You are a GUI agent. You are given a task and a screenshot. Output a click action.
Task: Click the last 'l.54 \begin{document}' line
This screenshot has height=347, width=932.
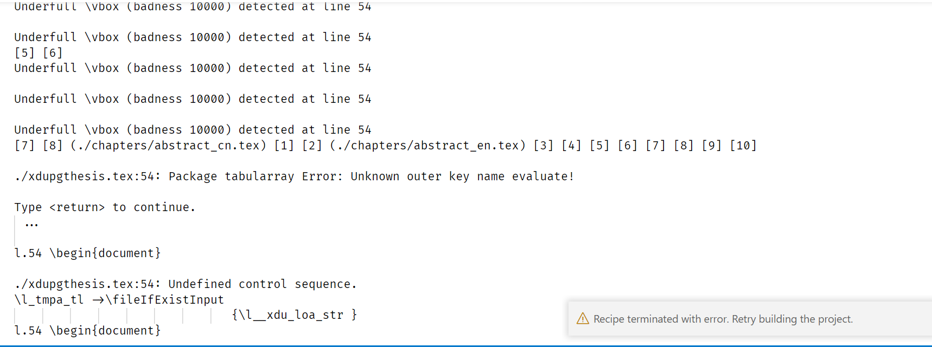click(88, 331)
